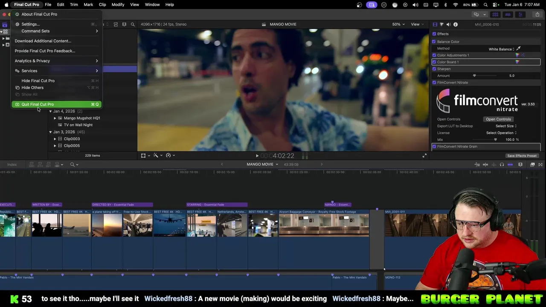Viewport: 546px width, 307px height.
Task: Open macOS Control Center
Action: [495, 5]
